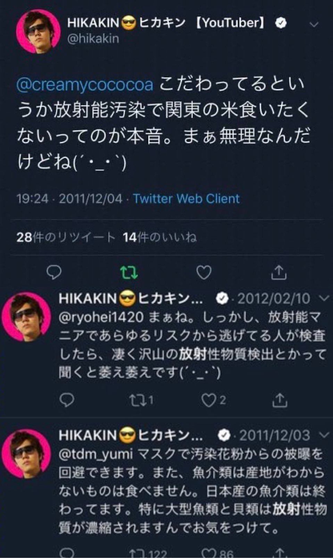Undo the retweet on the main tweet
The image size is (333, 558).
coord(129,273)
